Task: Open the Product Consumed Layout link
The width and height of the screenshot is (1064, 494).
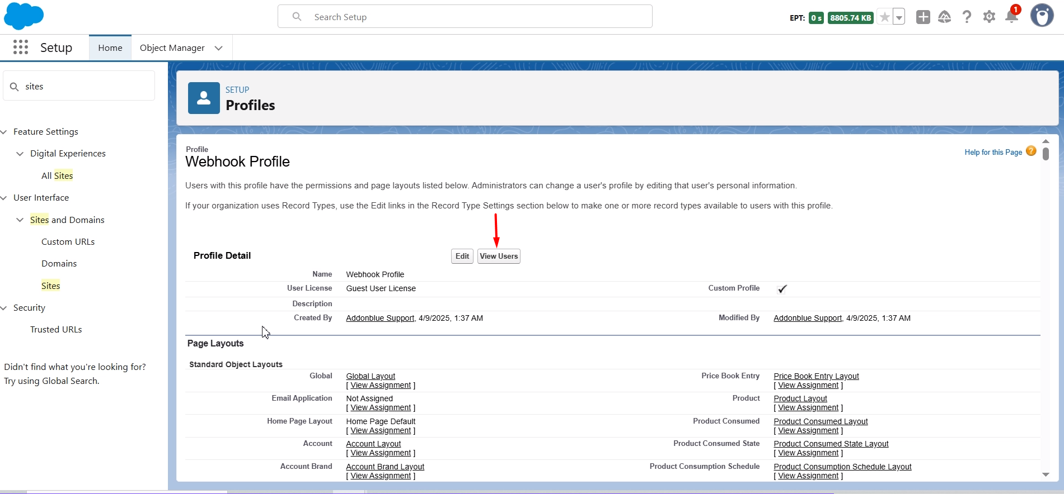Action: (821, 421)
